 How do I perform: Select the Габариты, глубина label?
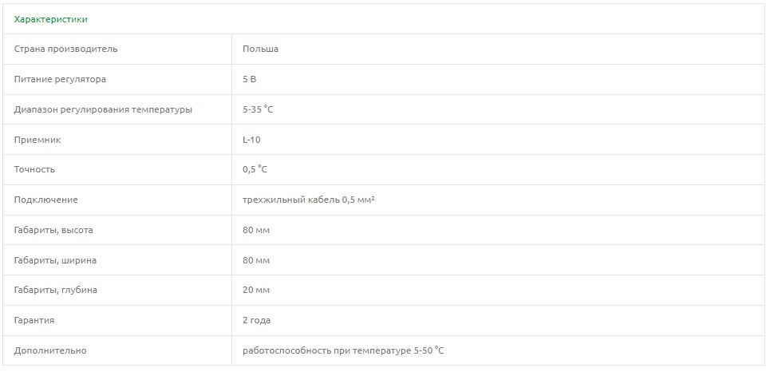coord(56,291)
